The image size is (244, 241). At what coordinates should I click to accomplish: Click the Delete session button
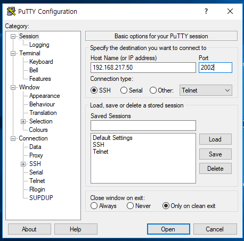coord(215,169)
